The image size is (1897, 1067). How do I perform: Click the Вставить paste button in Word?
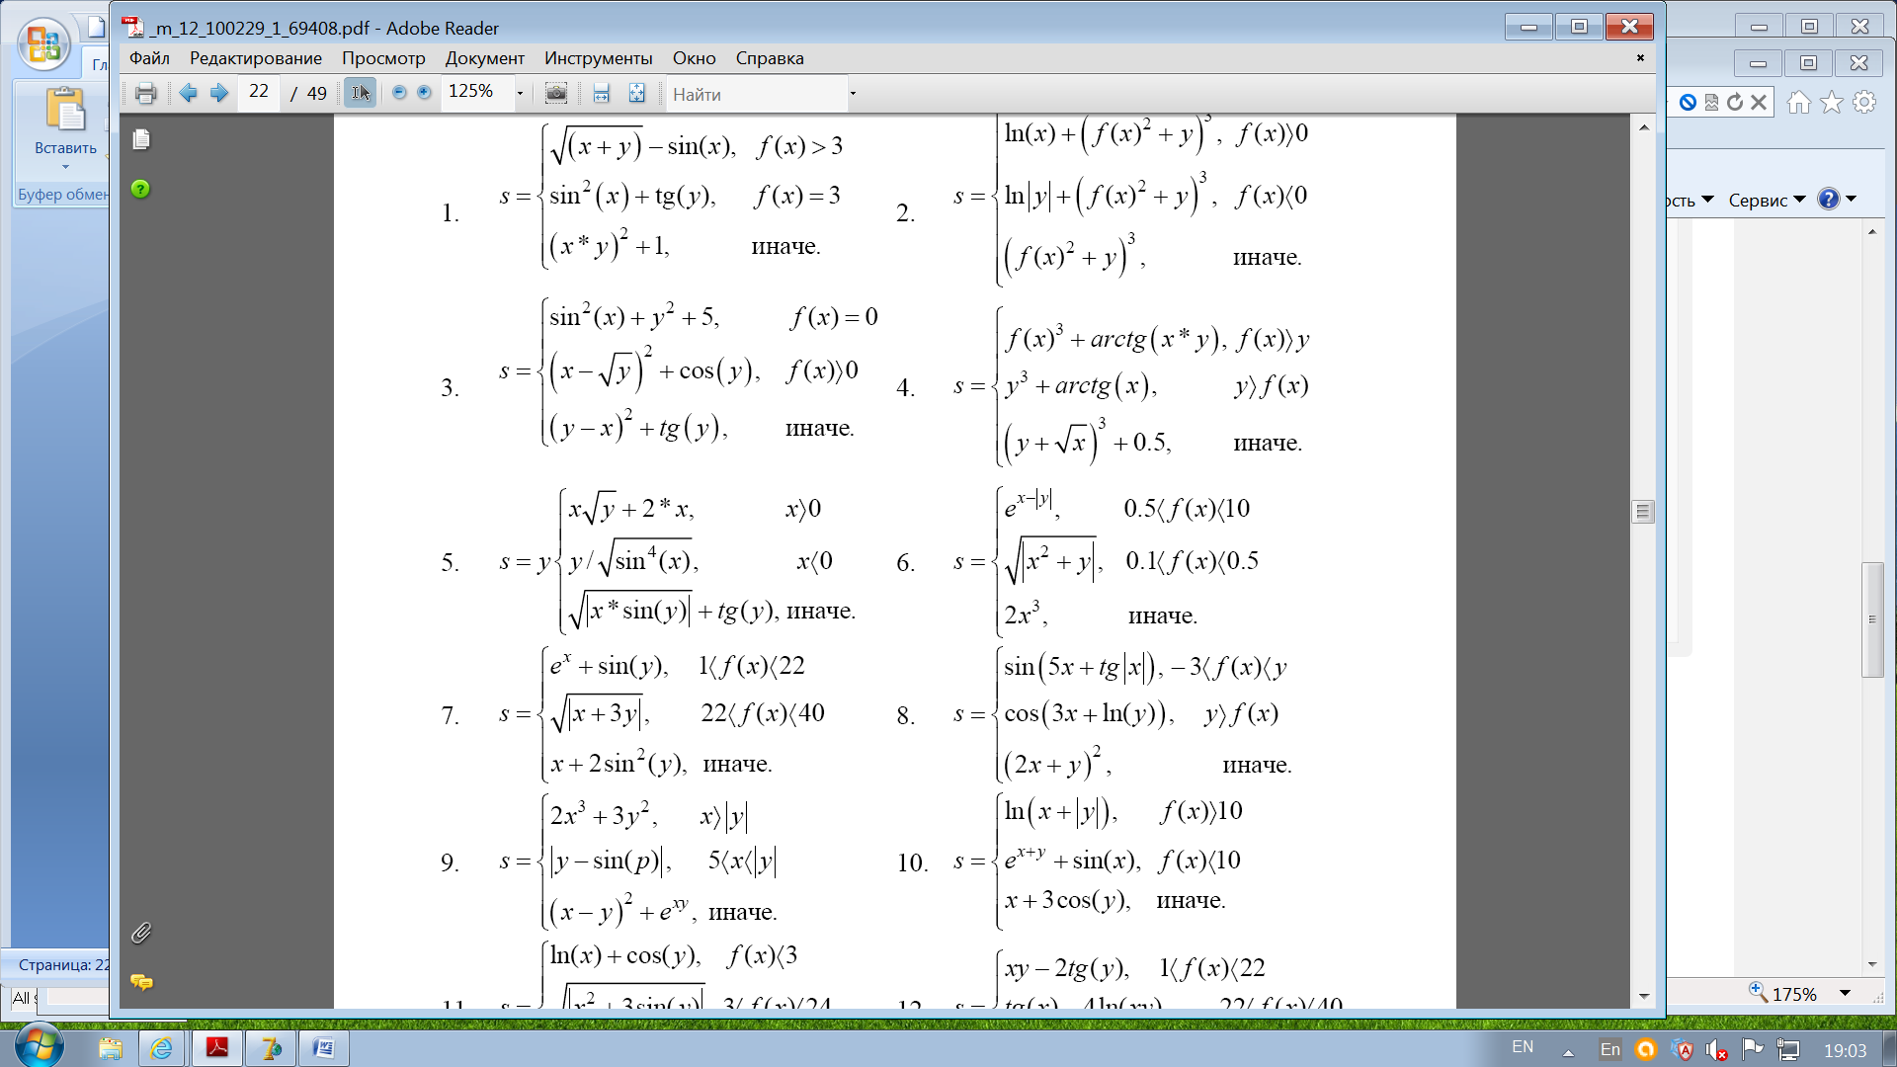coord(65,120)
